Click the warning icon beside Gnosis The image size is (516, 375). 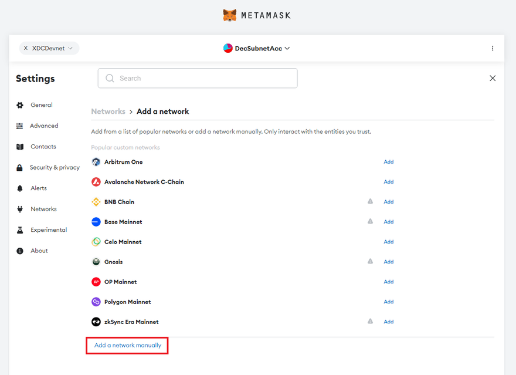[370, 261]
